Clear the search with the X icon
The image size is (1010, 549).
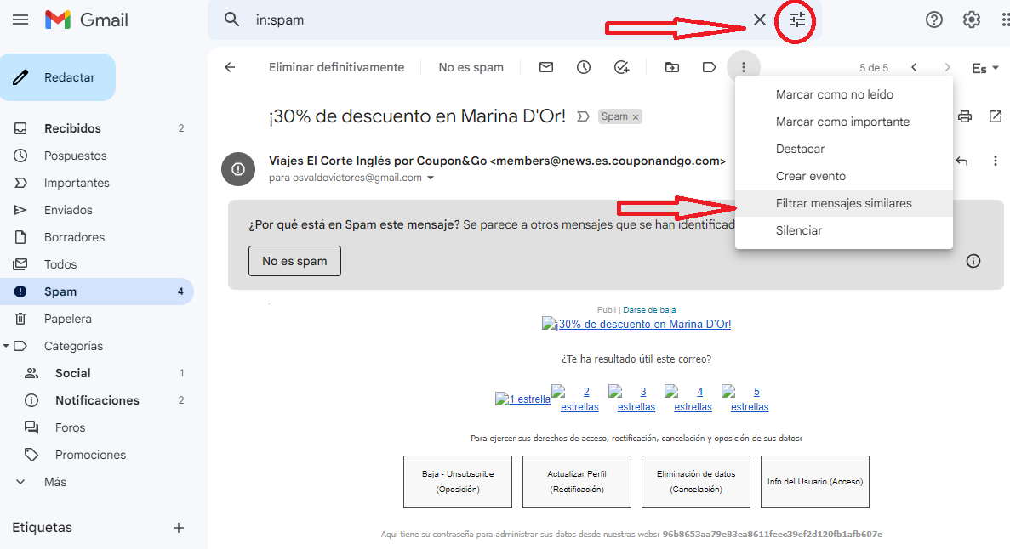(x=760, y=20)
